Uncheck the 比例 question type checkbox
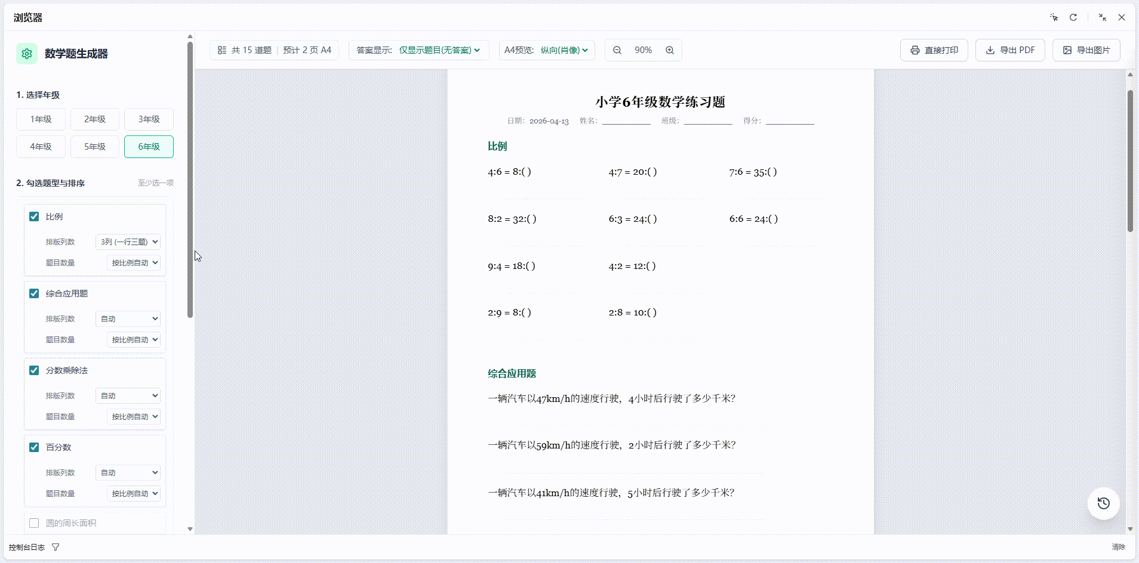Viewport: 1139px width, 563px height. click(34, 216)
